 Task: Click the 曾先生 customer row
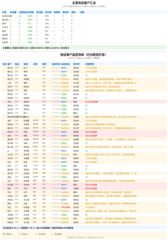coord(84,68)
